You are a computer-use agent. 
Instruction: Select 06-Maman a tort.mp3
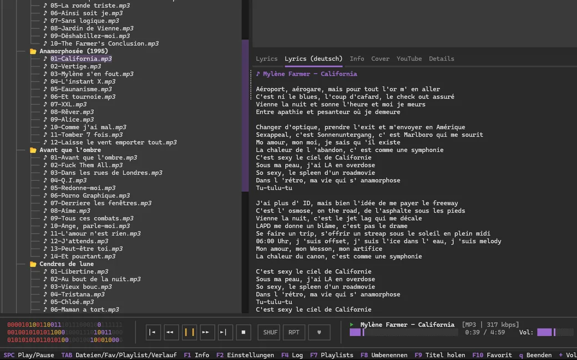(x=85, y=310)
